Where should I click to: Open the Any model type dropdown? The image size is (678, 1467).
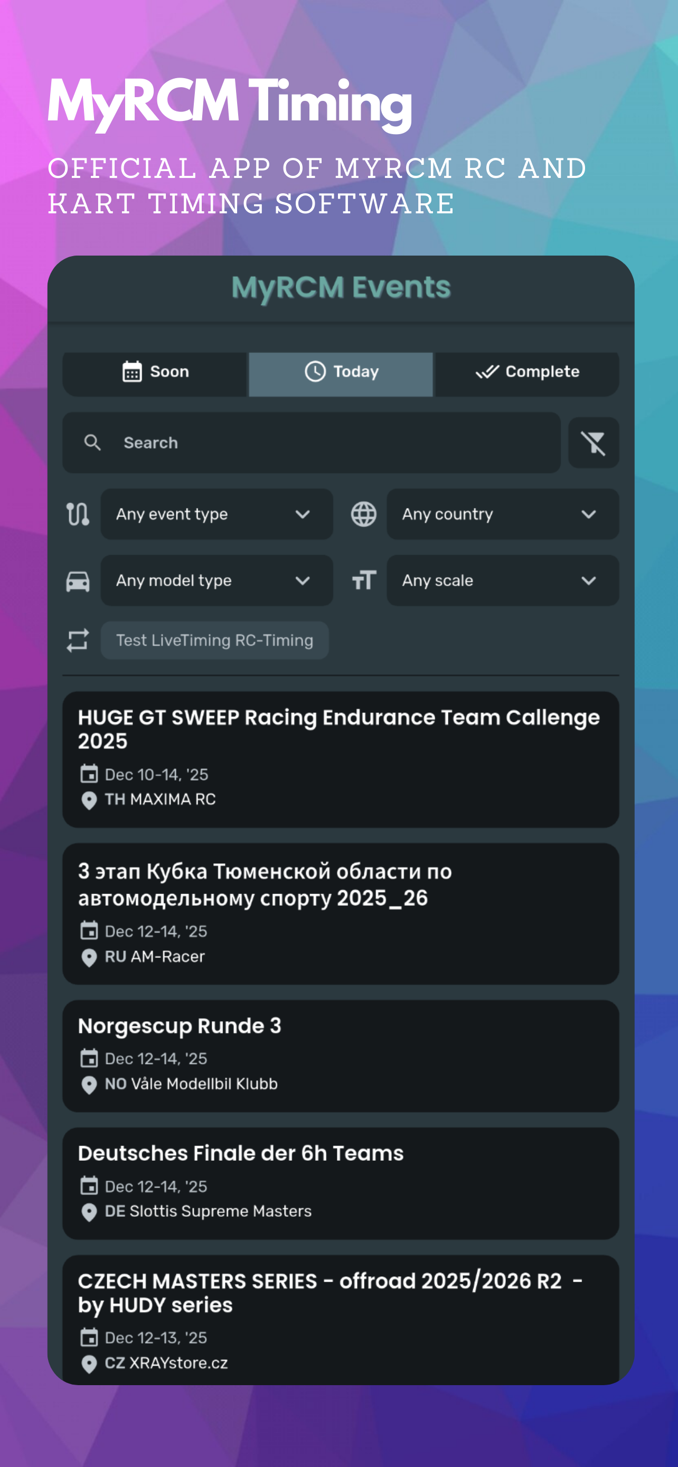click(x=216, y=580)
